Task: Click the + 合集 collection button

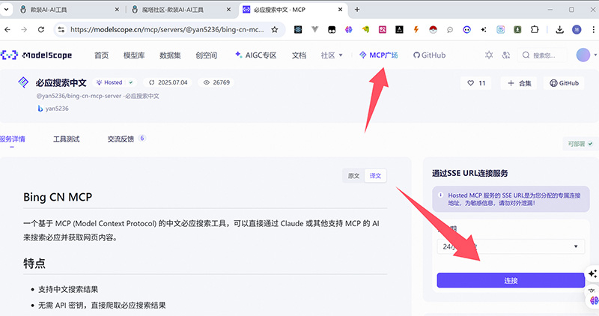Action: click(x=519, y=83)
